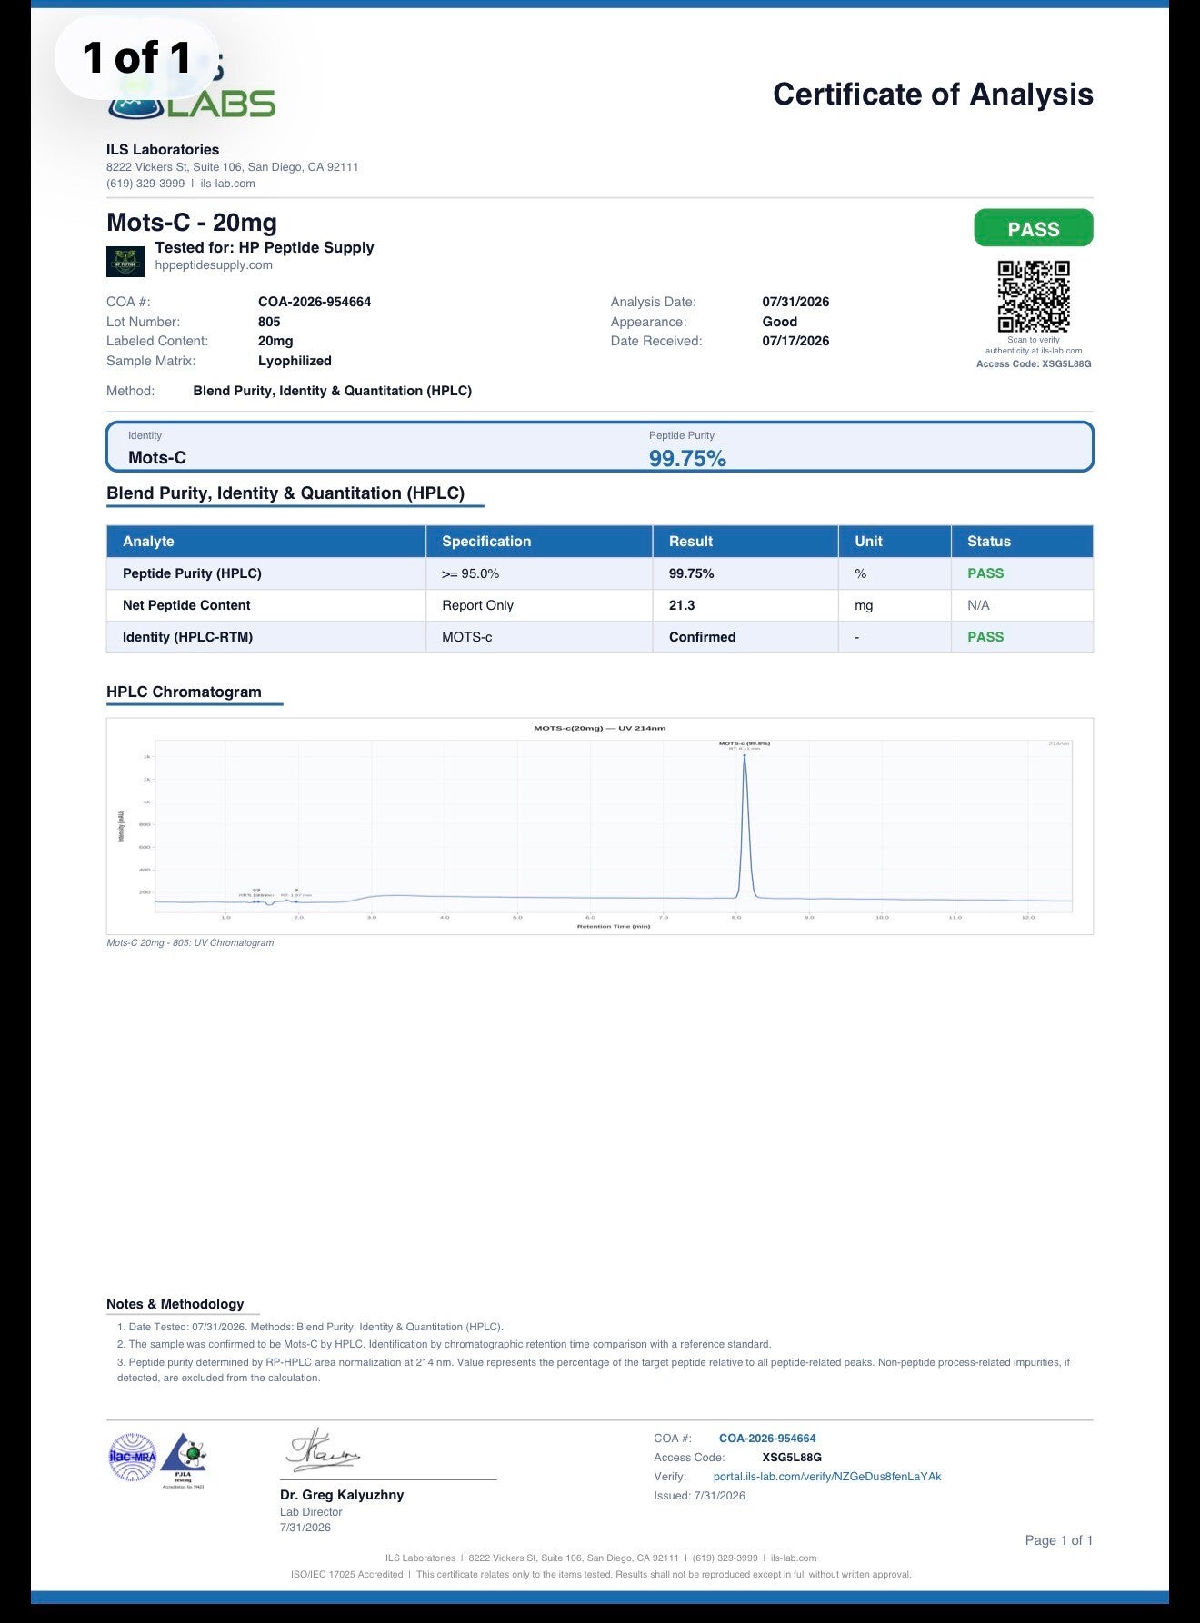Open the portal.ils-lab.com verify link

pos(827,1477)
